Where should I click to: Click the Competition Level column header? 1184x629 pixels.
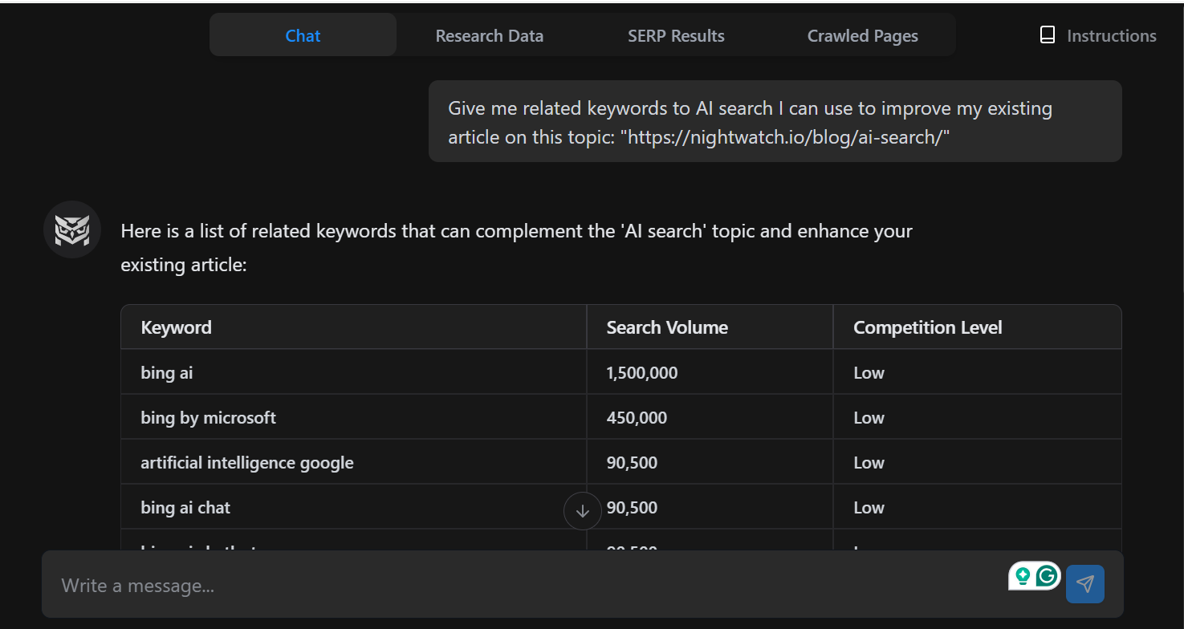(927, 327)
